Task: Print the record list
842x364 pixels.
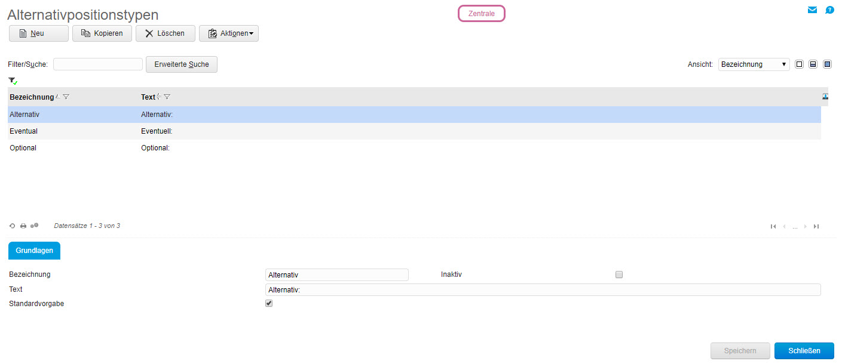Action: point(23,226)
